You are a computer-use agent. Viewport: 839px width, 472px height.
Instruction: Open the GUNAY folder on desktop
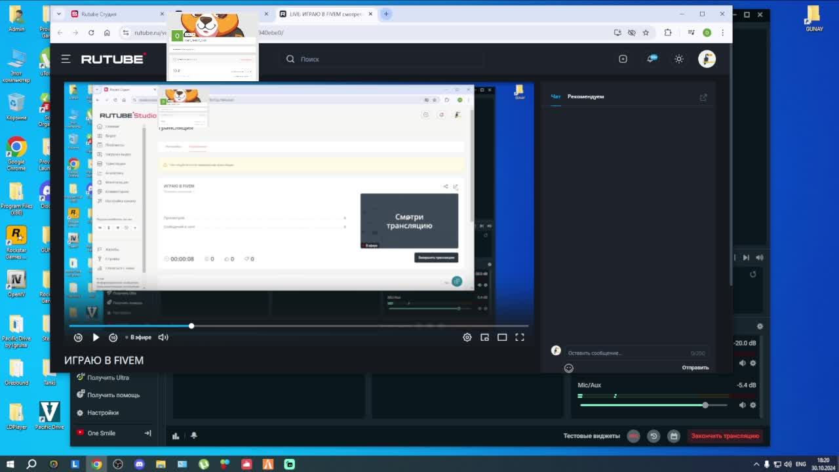[x=814, y=19]
